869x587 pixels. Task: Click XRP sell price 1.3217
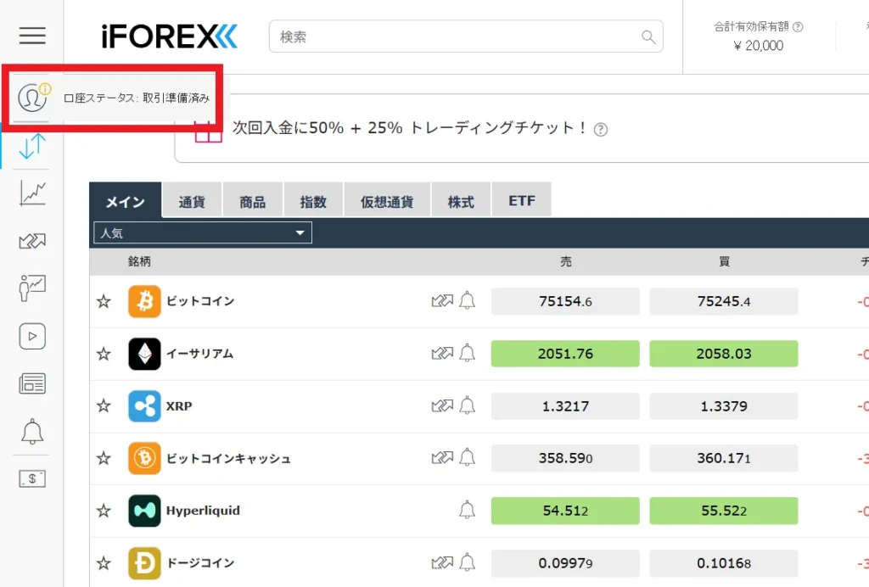pos(565,406)
